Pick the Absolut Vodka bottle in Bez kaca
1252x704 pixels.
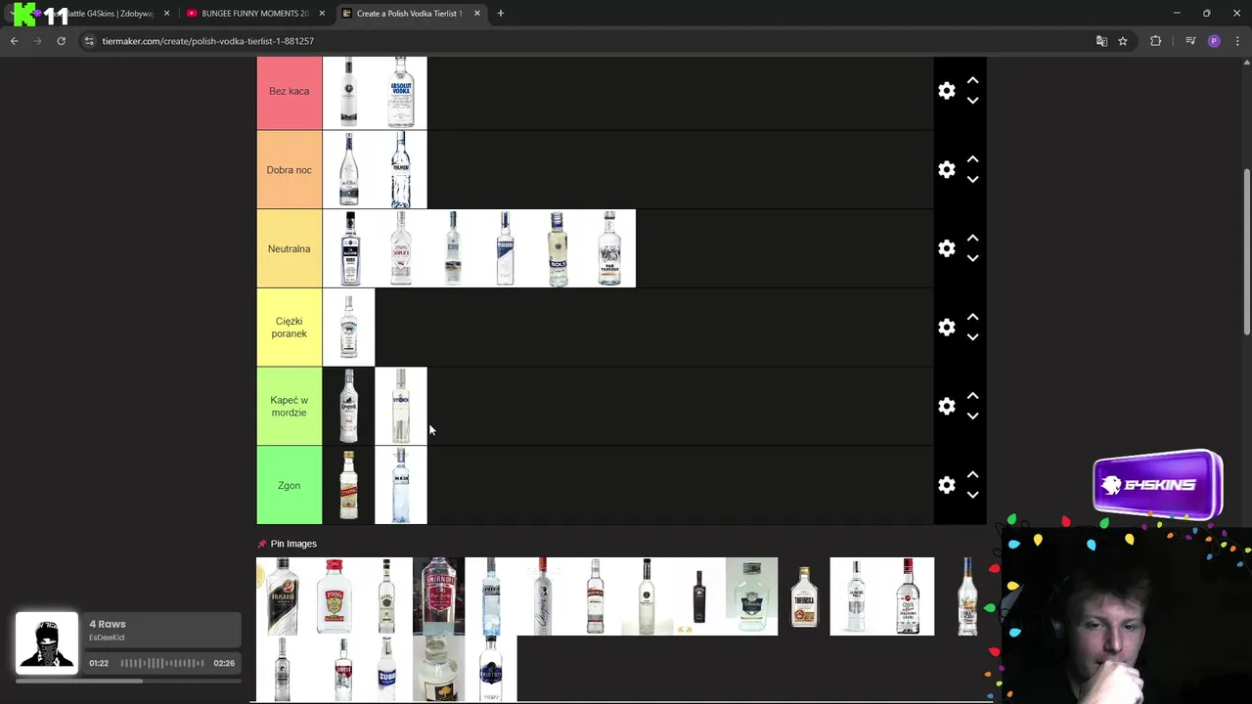401,92
